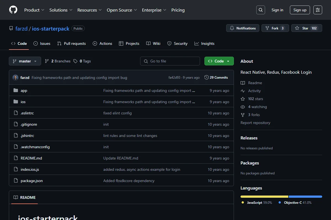
Task: Open the GitHub logo homepage icon
Action: click(x=13, y=10)
